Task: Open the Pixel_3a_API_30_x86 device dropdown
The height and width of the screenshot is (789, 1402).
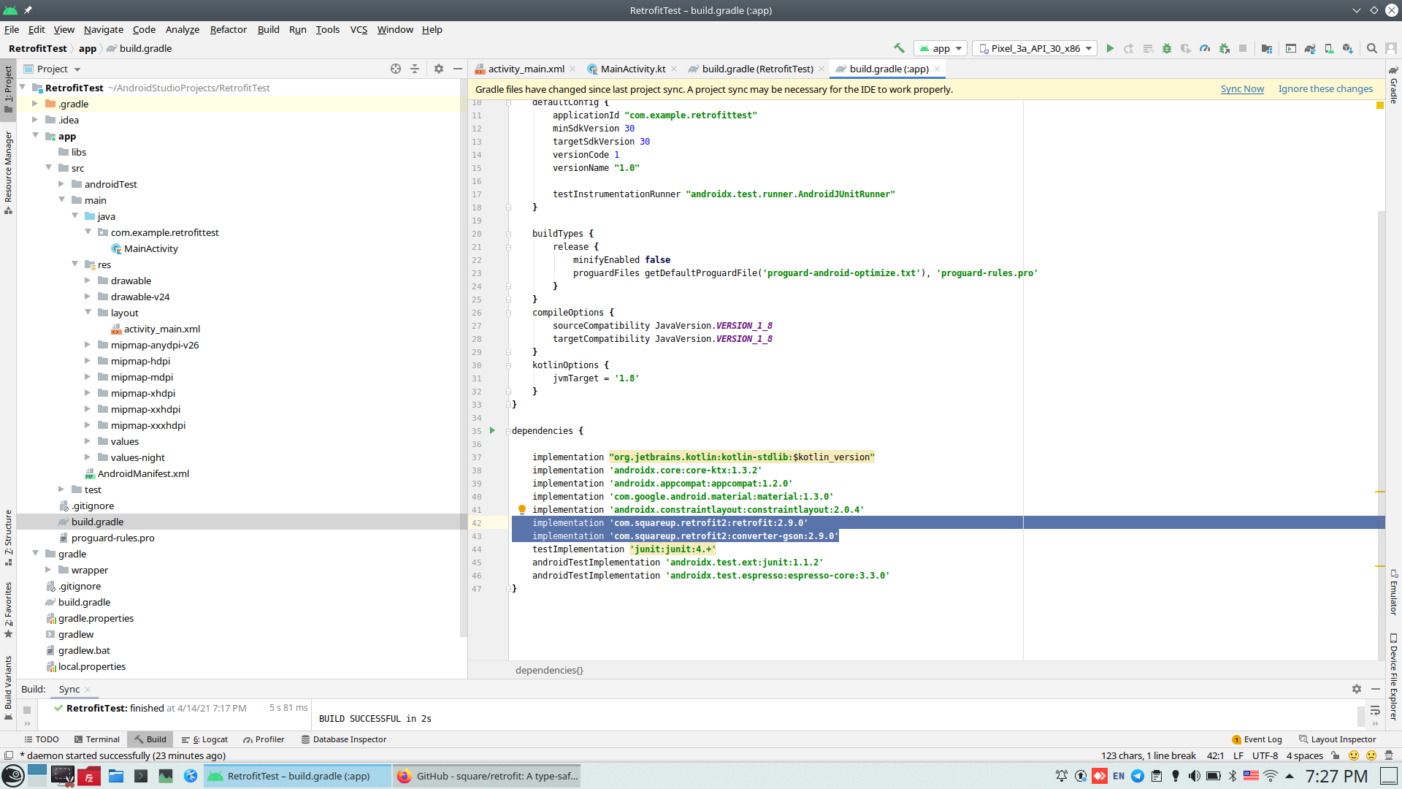Action: pos(1035,48)
